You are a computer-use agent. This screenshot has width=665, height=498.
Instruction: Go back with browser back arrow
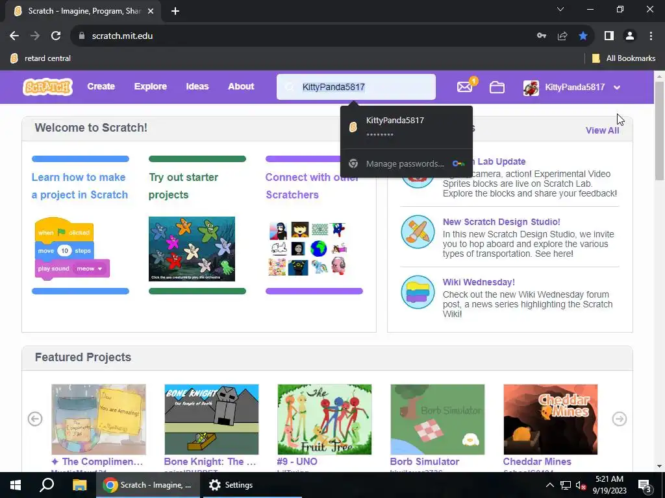(14, 36)
